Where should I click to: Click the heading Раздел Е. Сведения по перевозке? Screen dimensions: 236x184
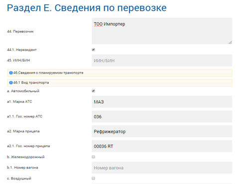point(87,8)
